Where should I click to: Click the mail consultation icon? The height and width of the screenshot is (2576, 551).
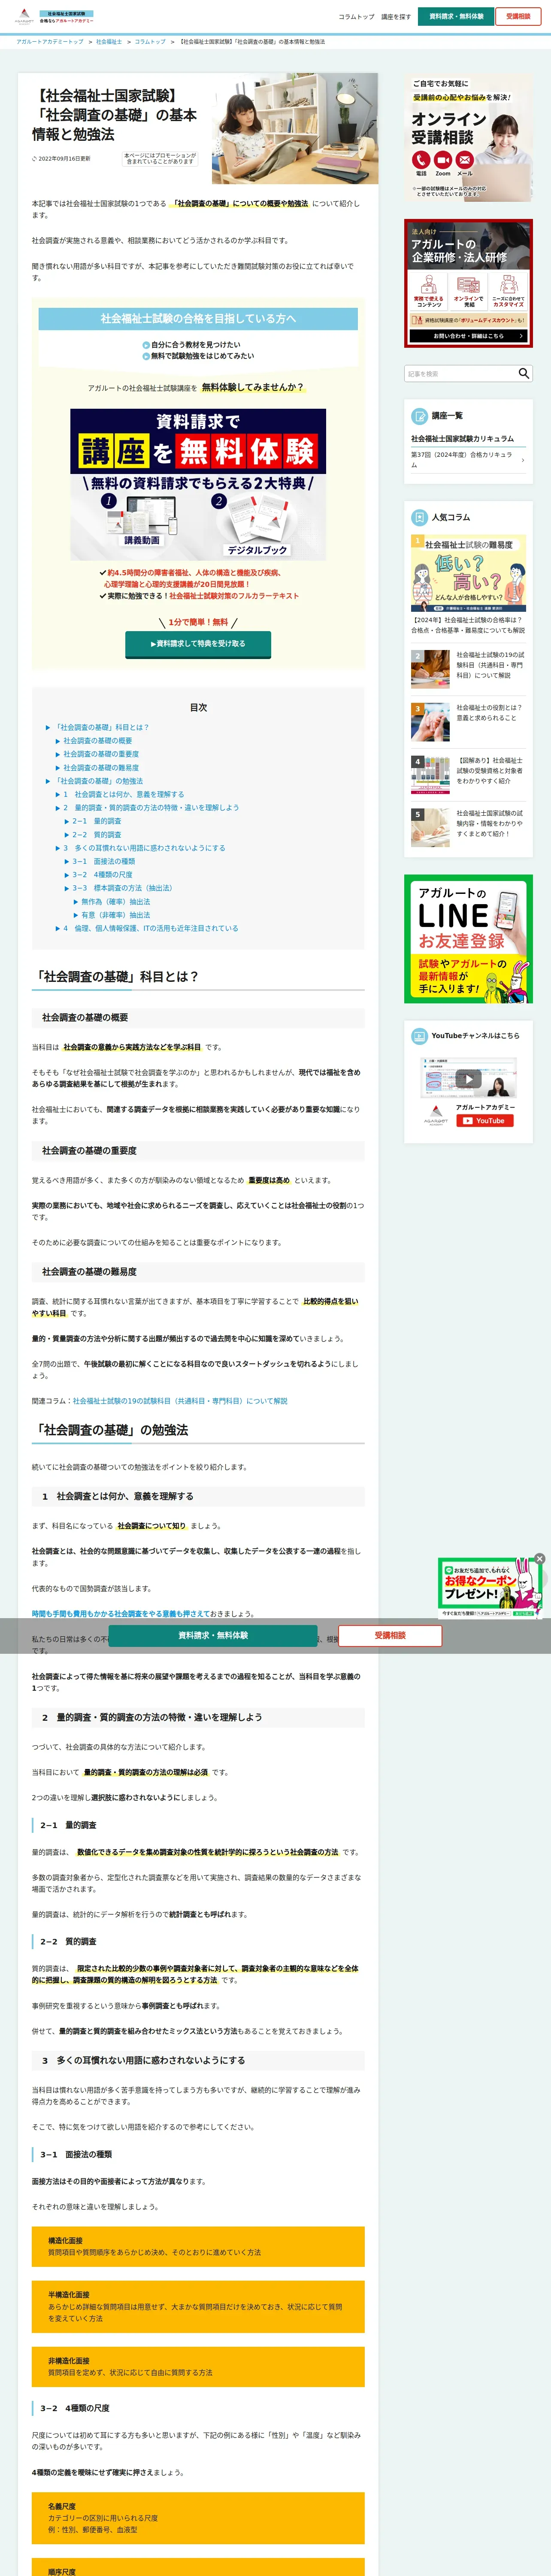[x=465, y=160]
